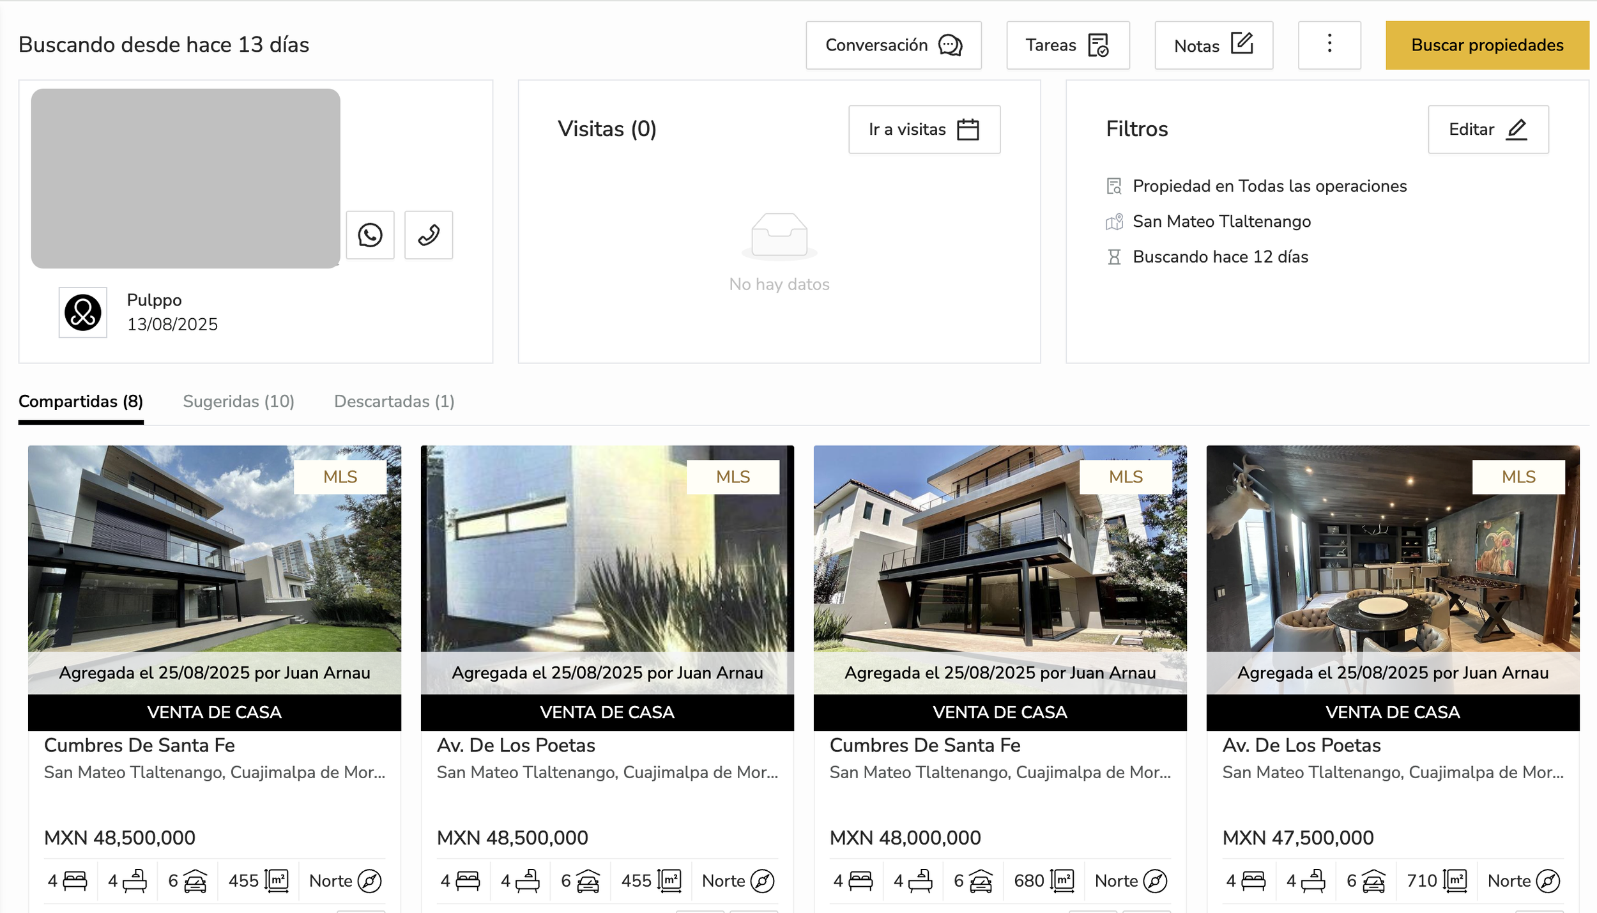This screenshot has height=913, width=1597.
Task: Click the phone call icon
Action: click(x=429, y=235)
